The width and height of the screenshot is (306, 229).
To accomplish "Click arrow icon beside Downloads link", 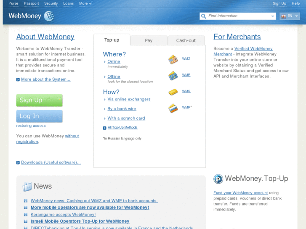I will coord(18,163).
